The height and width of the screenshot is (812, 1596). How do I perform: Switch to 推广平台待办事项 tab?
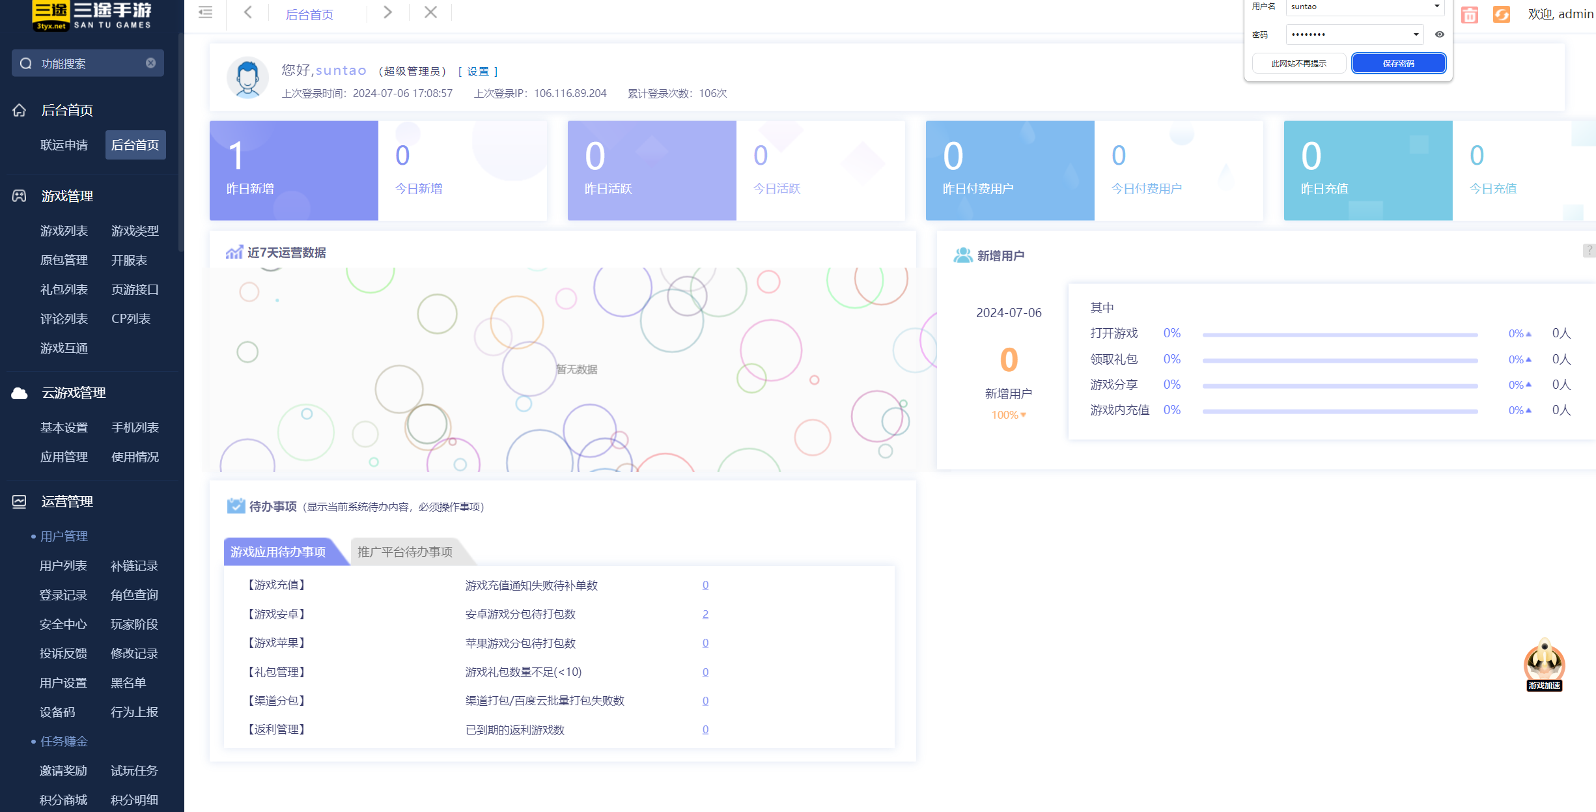405,552
